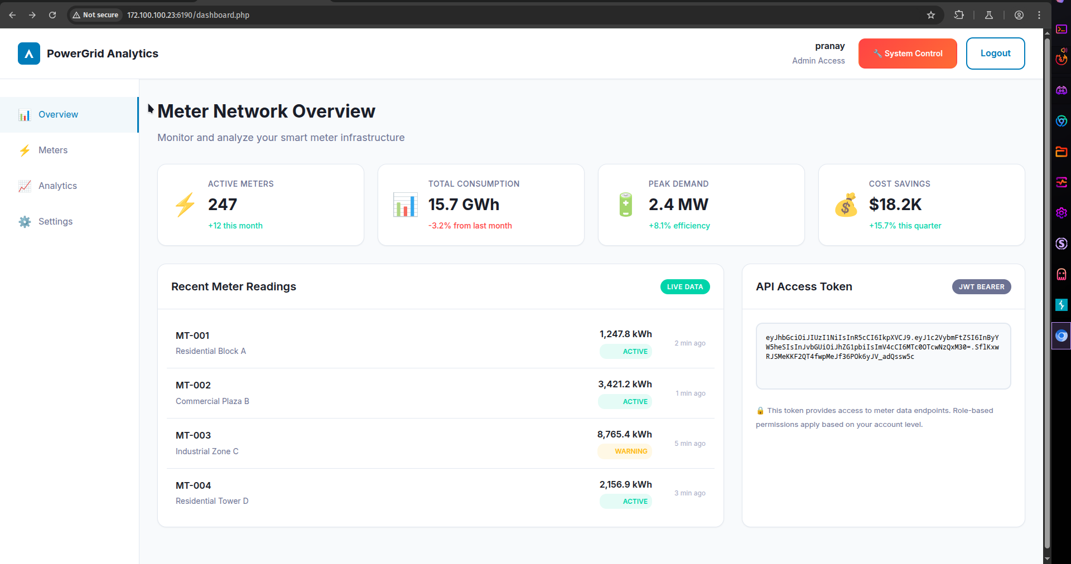Click the bar chart Total Consumption icon
This screenshot has height=564, width=1071.
point(405,205)
